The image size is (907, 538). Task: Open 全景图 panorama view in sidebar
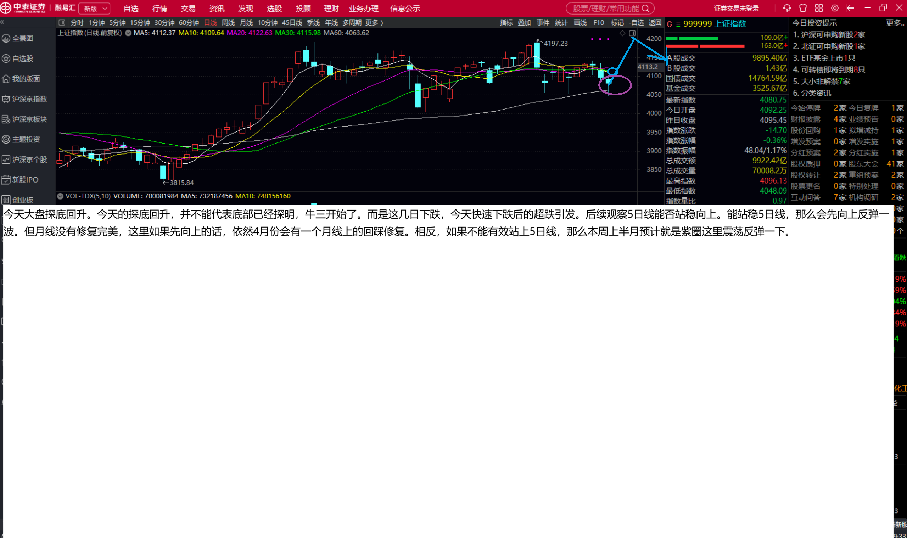22,38
